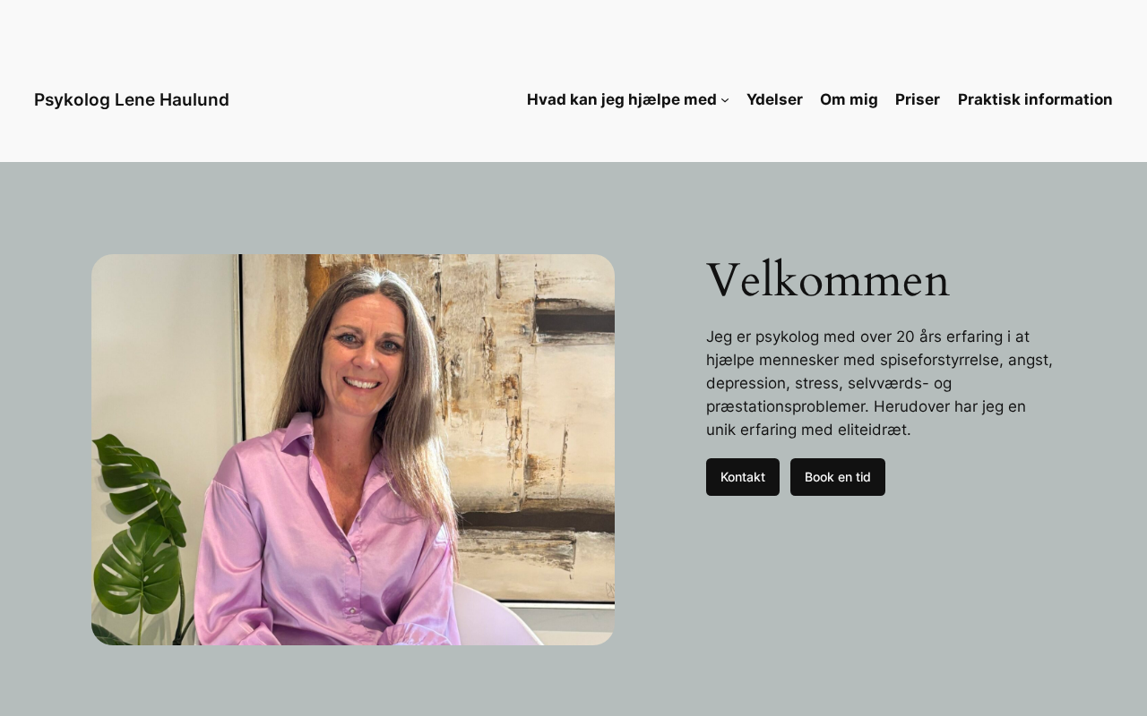Click the Kontakt button

pos(743,477)
